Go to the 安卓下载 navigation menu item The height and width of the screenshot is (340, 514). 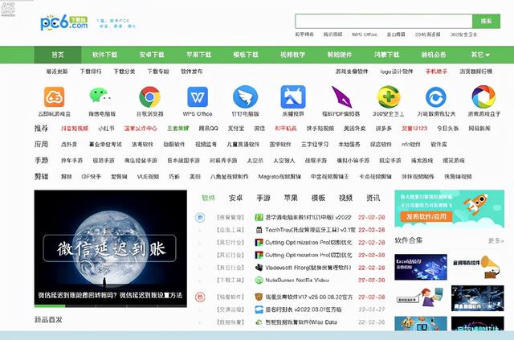tap(151, 55)
